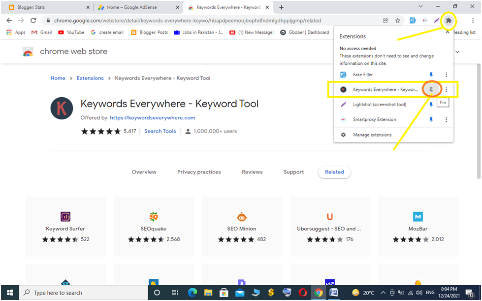Bookmark this page with the star icon
This screenshot has width=482, height=301.
398,21
